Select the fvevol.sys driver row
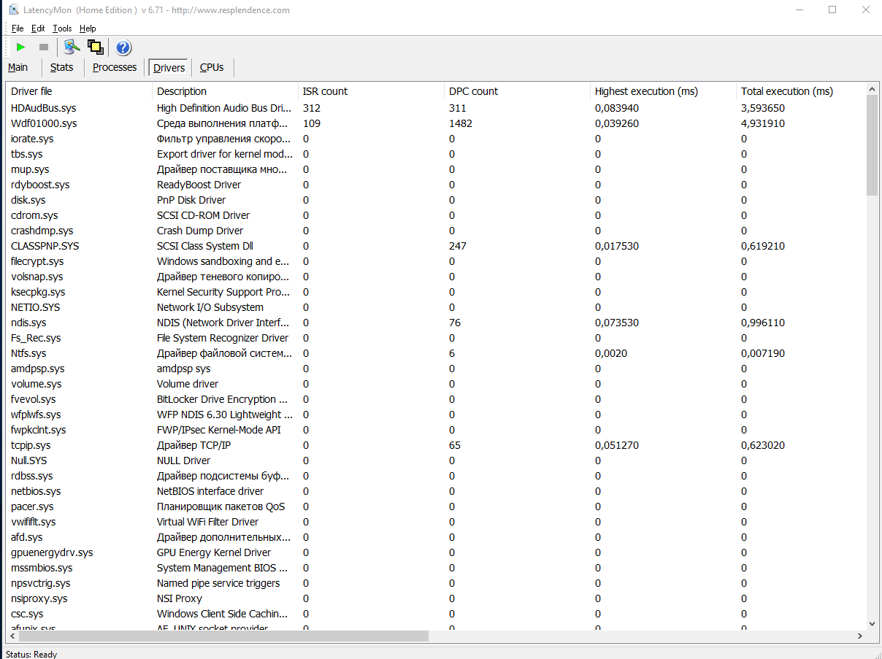 click(436, 399)
